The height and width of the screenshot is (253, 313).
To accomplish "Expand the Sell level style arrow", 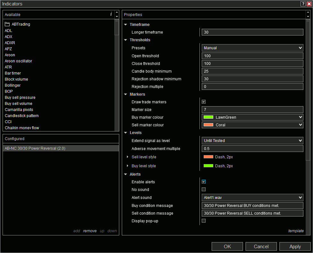I will [128, 157].
